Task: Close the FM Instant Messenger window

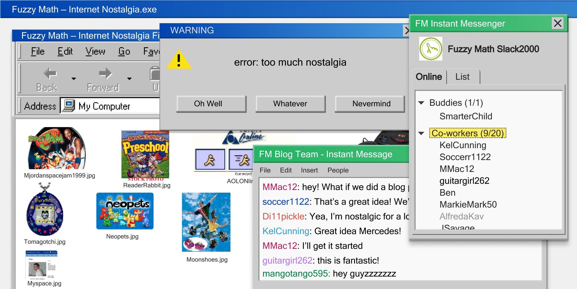Action: click(x=557, y=23)
